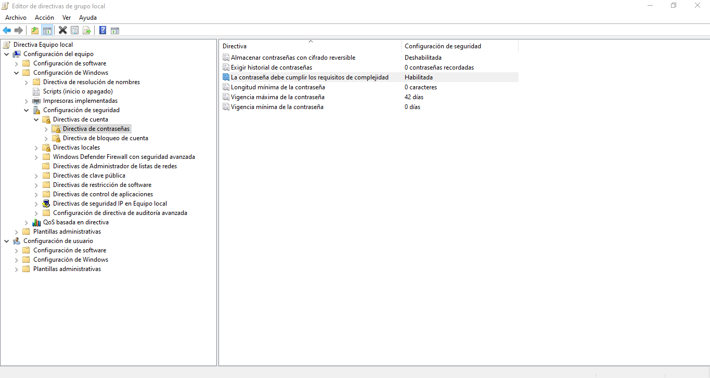Toggle the show/hide action pane icon
Image resolution: width=710 pixels, height=378 pixels.
115,31
